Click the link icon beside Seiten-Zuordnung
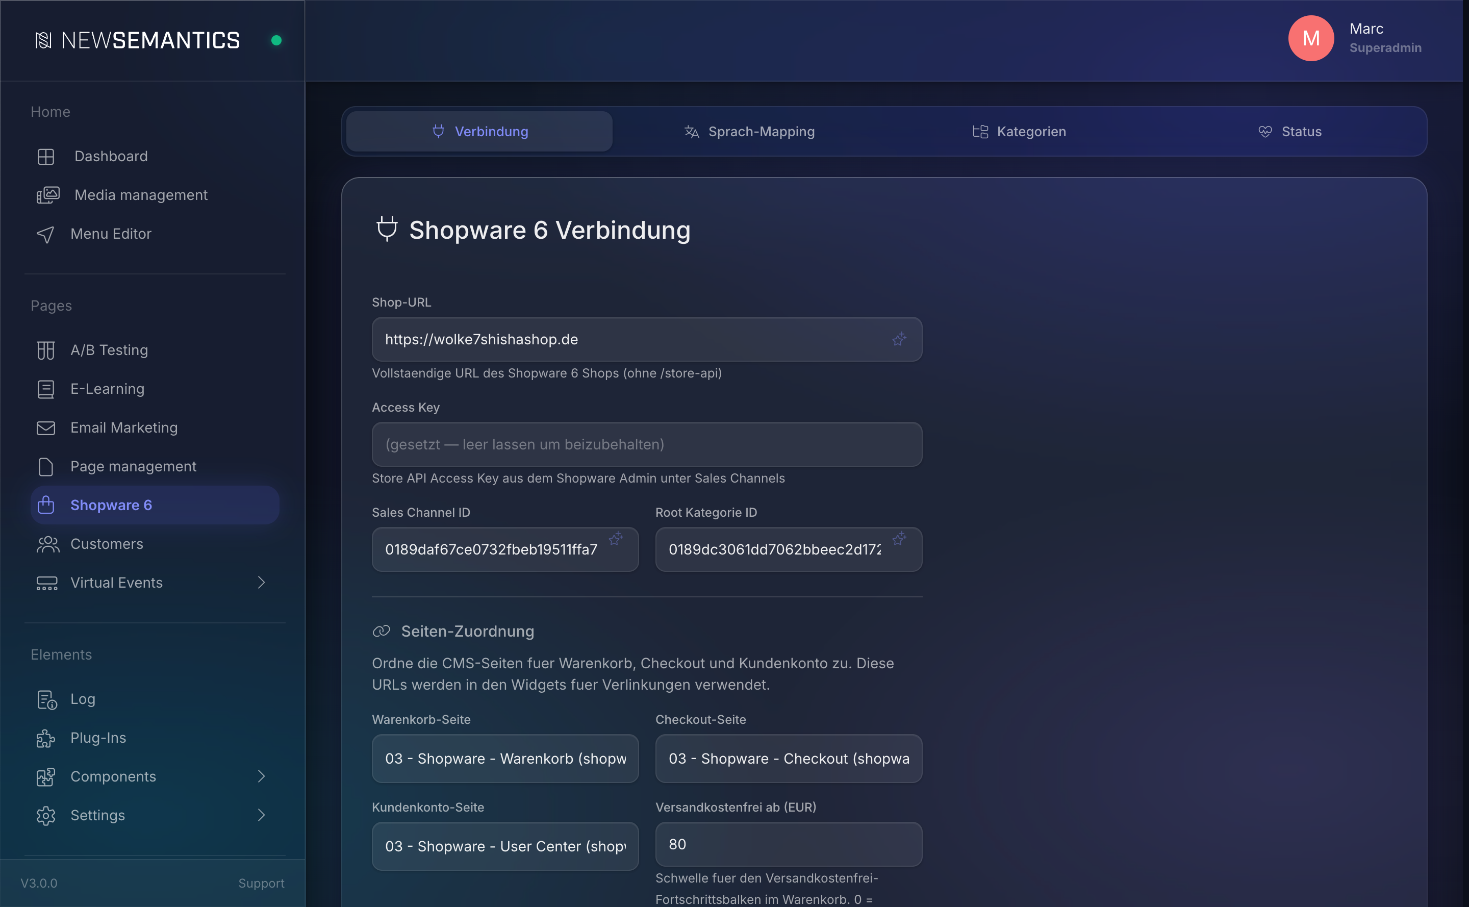 coord(382,631)
